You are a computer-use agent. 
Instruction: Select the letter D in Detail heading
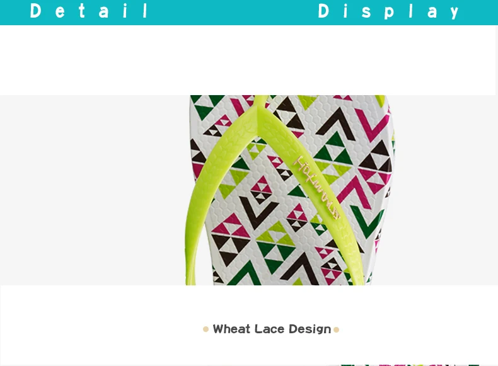click(35, 11)
